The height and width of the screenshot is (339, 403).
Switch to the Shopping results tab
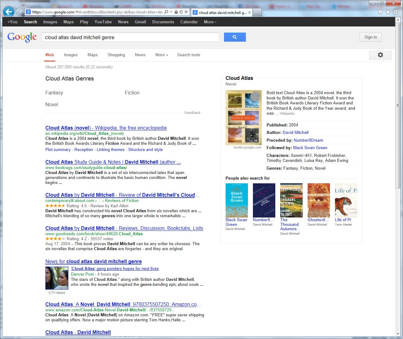click(x=116, y=55)
